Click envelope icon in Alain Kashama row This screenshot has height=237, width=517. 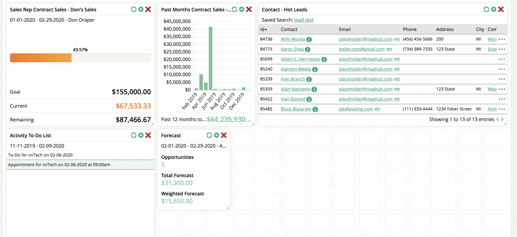pyautogui.click(x=397, y=89)
